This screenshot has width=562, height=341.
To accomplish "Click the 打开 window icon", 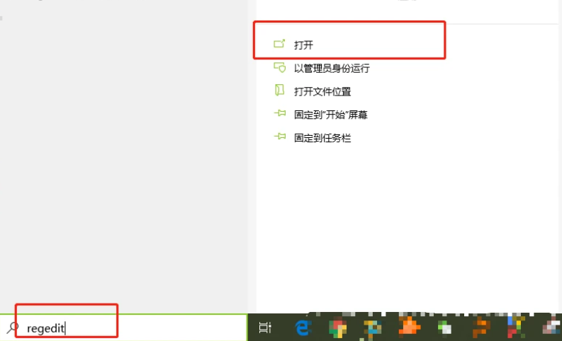I will click(279, 44).
